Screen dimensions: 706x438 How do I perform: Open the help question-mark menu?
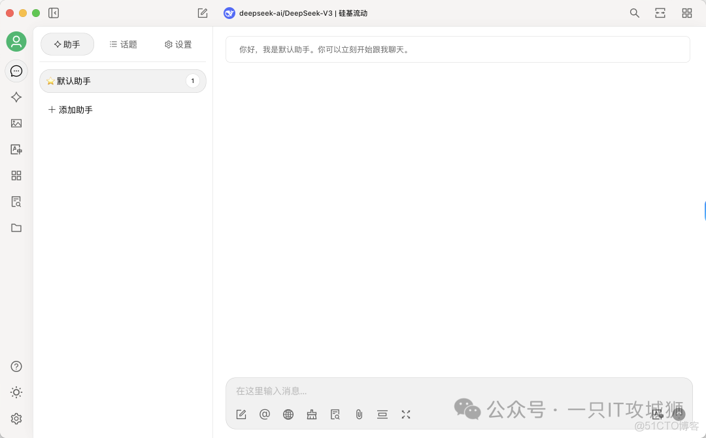(x=16, y=366)
